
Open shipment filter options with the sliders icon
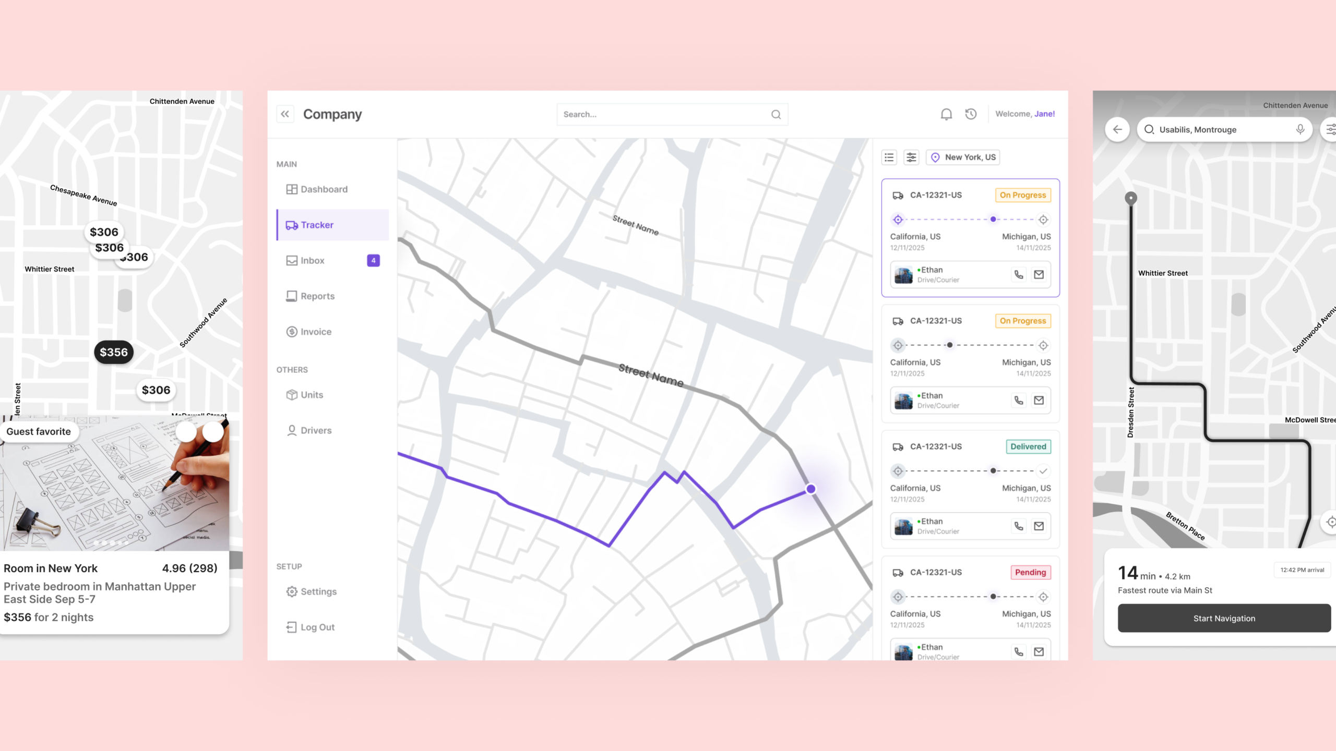tap(911, 157)
